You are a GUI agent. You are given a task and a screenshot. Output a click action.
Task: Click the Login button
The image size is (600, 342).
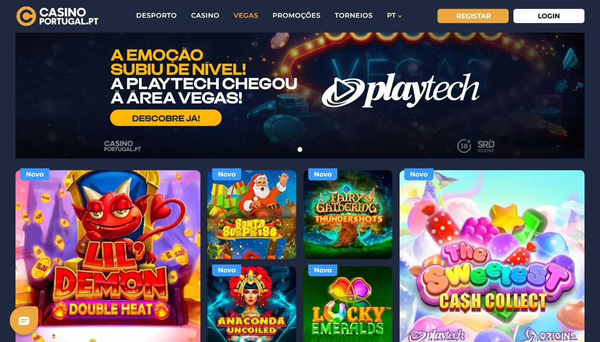(549, 16)
